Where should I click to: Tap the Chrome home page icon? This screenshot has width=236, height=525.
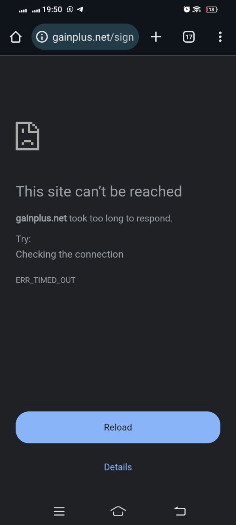pos(16,37)
